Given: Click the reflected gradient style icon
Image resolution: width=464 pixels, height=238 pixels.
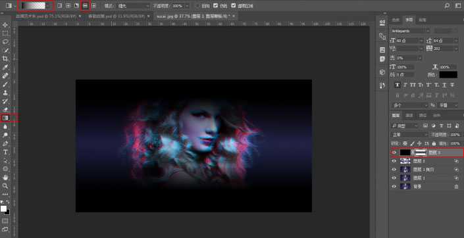Looking at the screenshot, I should (85, 6).
